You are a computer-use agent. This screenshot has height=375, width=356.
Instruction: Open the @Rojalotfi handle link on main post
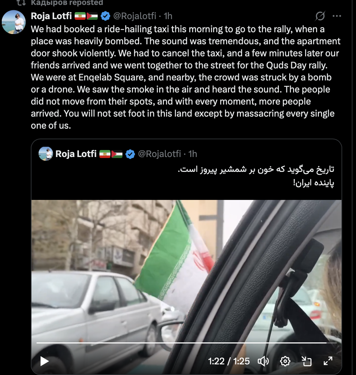coord(135,16)
